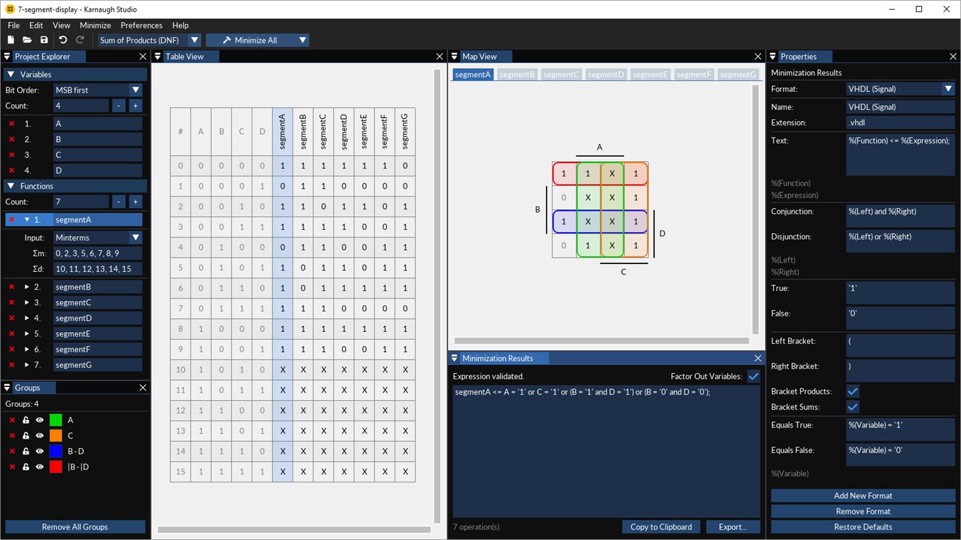961x540 pixels.
Task: Redo the last undone action
Action: [80, 40]
